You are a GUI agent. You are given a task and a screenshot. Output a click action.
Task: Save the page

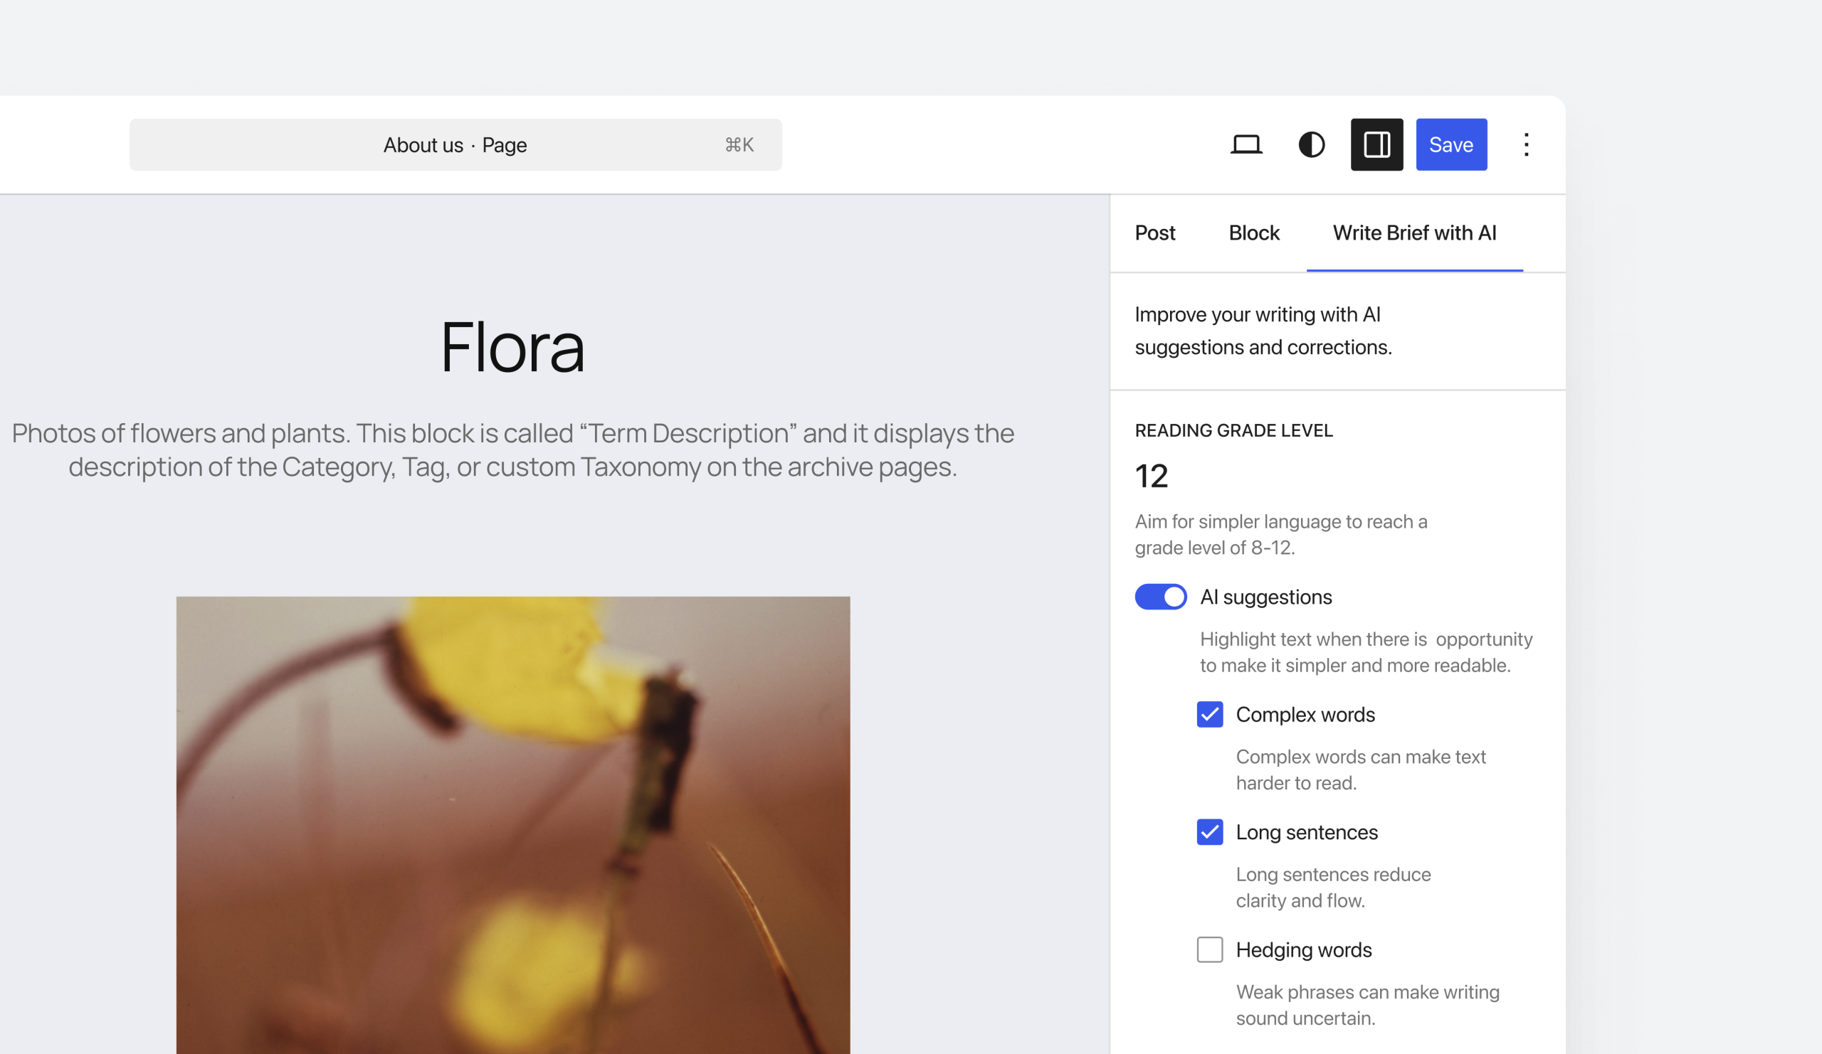click(1450, 144)
